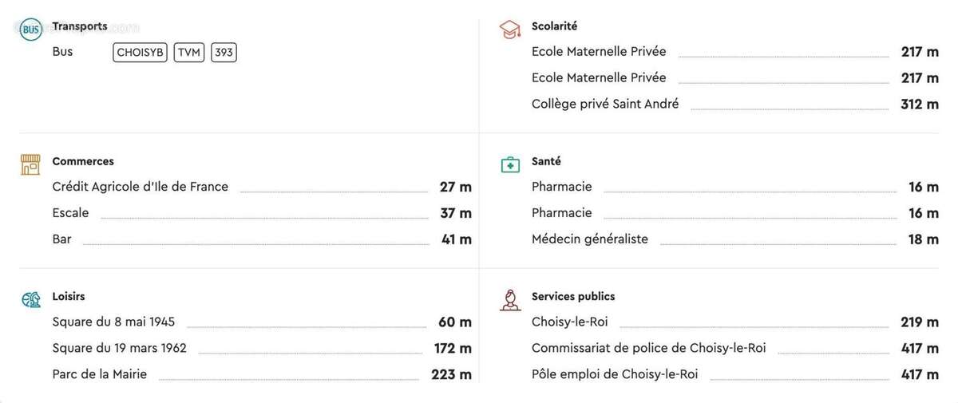Screen dimensions: 958x403
Task: Click the Santé first-aid kit icon
Action: click(x=510, y=165)
